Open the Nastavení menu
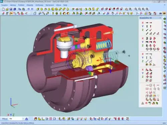Image resolution: width=167 pixels, height=125 pixels. click(50, 5)
